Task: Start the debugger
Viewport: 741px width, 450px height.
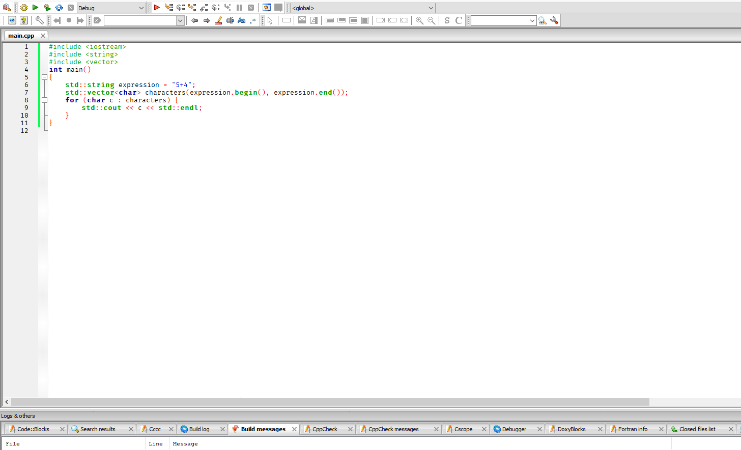Action: pyautogui.click(x=157, y=8)
